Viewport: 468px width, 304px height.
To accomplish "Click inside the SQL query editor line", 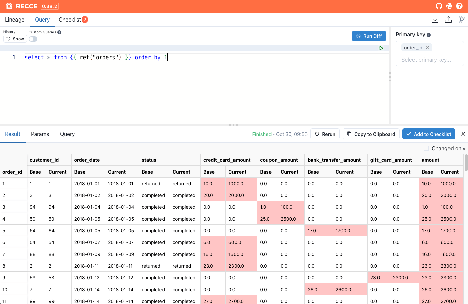I will tap(207, 57).
